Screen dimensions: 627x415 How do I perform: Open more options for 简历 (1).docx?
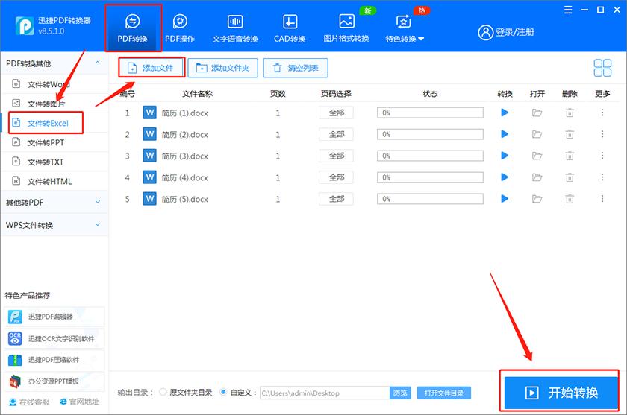tap(602, 113)
